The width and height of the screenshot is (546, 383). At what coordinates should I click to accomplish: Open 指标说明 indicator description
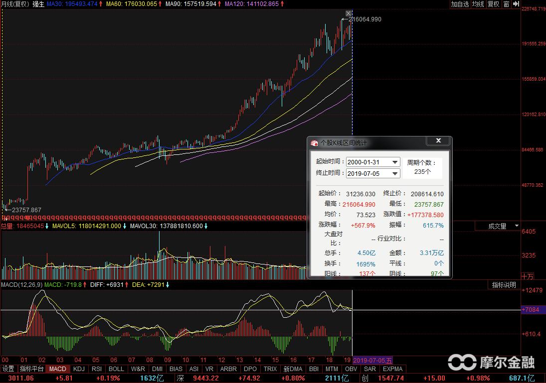pyautogui.click(x=504, y=285)
